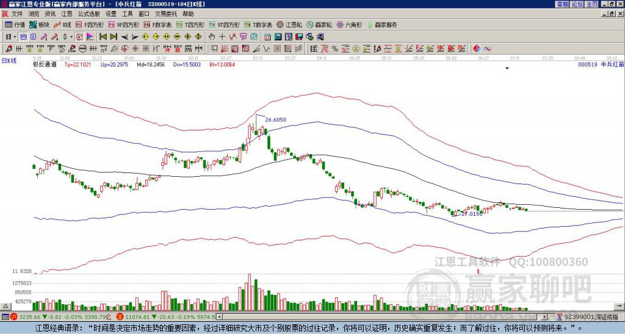This screenshot has height=334, width=625.
Task: Click the horizontal scrollbar right arrow
Action: coord(544,317)
